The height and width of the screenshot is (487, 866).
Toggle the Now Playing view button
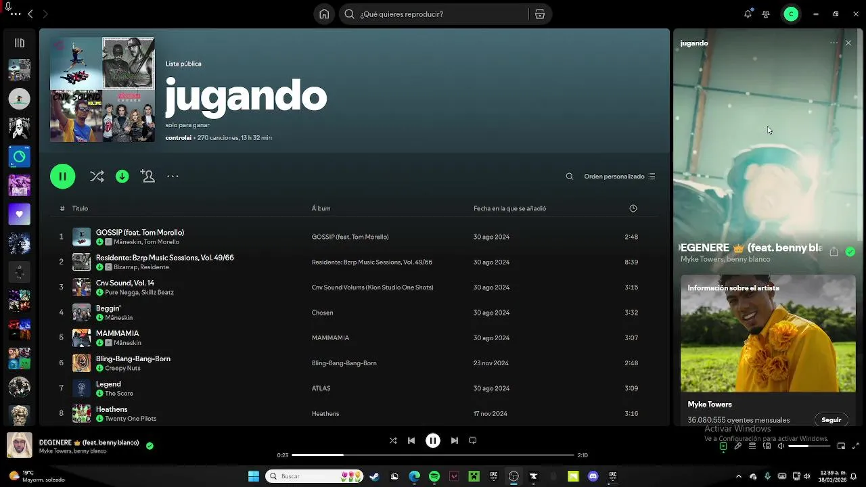point(723,446)
